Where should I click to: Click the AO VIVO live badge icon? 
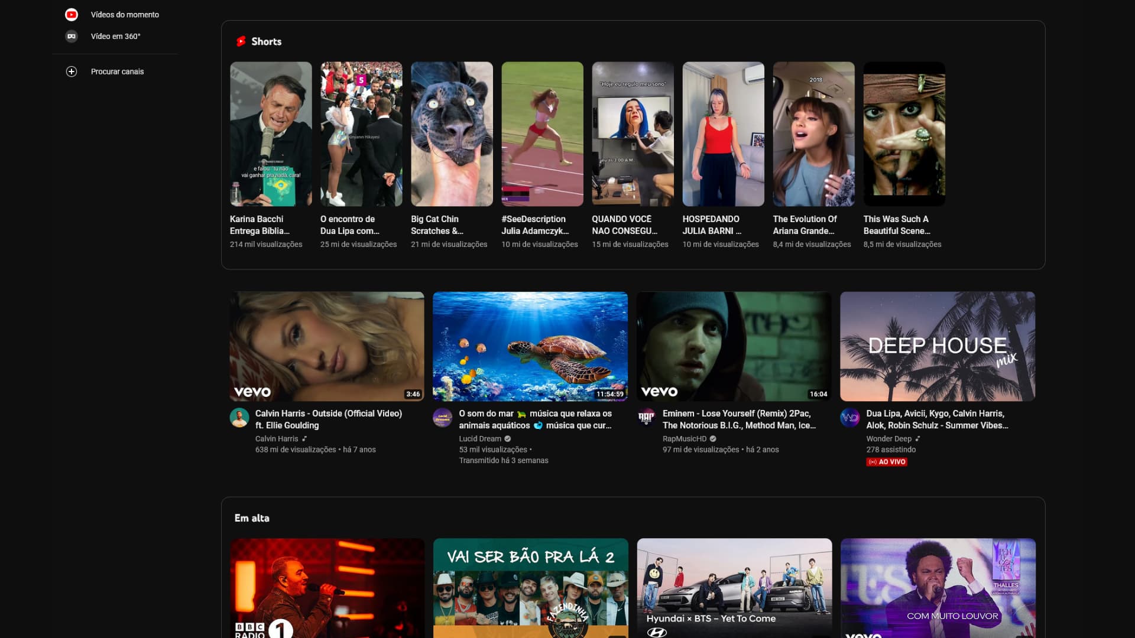(886, 461)
